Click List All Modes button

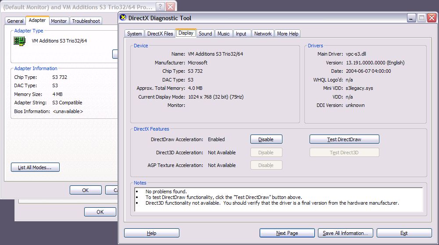(x=35, y=167)
